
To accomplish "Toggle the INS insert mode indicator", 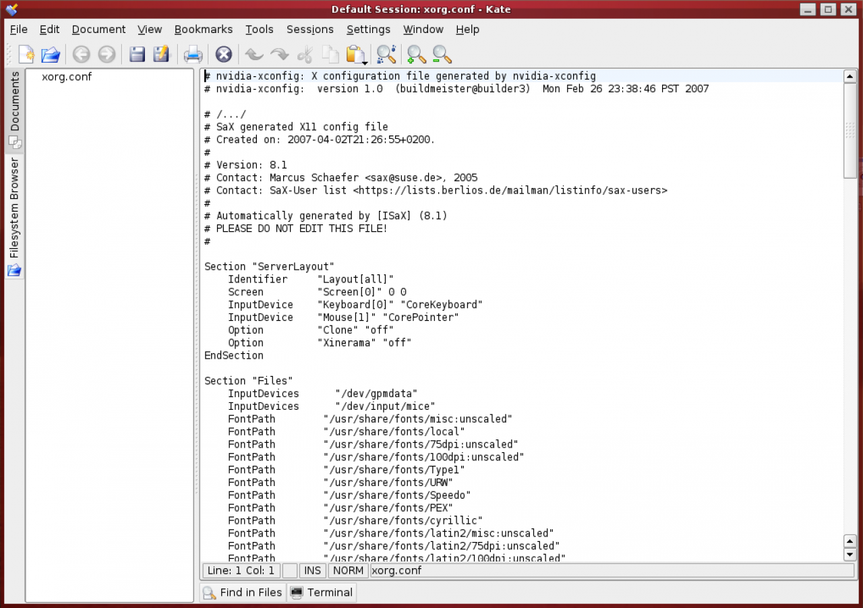I will 312,570.
